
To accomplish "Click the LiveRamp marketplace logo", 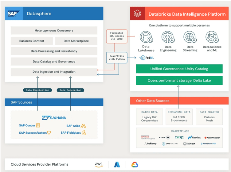I will (x=150, y=143).
